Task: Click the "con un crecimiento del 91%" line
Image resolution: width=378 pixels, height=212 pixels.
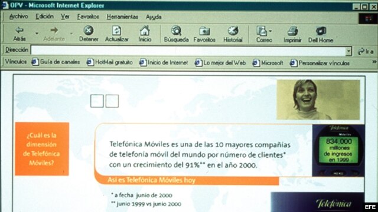Action: (183, 165)
